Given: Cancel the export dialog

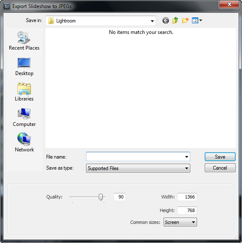Looking at the screenshot, I should (220, 168).
